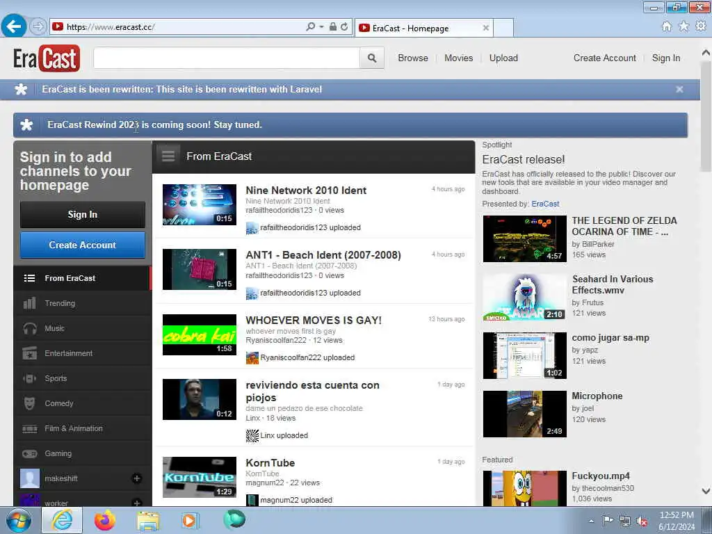The image size is (712, 534).
Task: Click the EraCast logo
Action: coord(47,58)
